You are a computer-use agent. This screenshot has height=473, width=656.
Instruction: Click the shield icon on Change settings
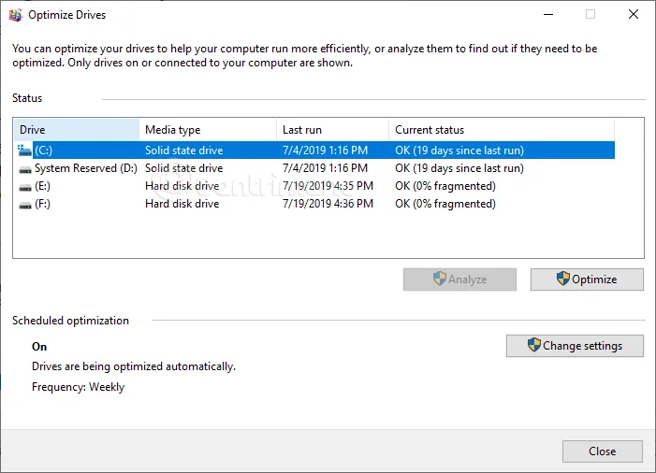533,345
